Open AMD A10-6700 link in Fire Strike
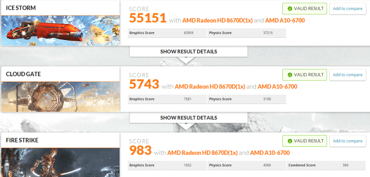 pos(270,153)
